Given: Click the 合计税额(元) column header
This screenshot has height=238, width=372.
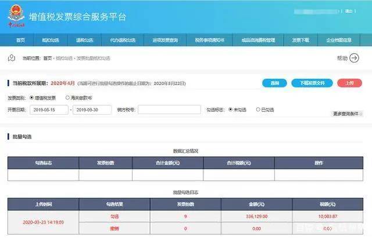Looking at the screenshot, I should [239, 163].
